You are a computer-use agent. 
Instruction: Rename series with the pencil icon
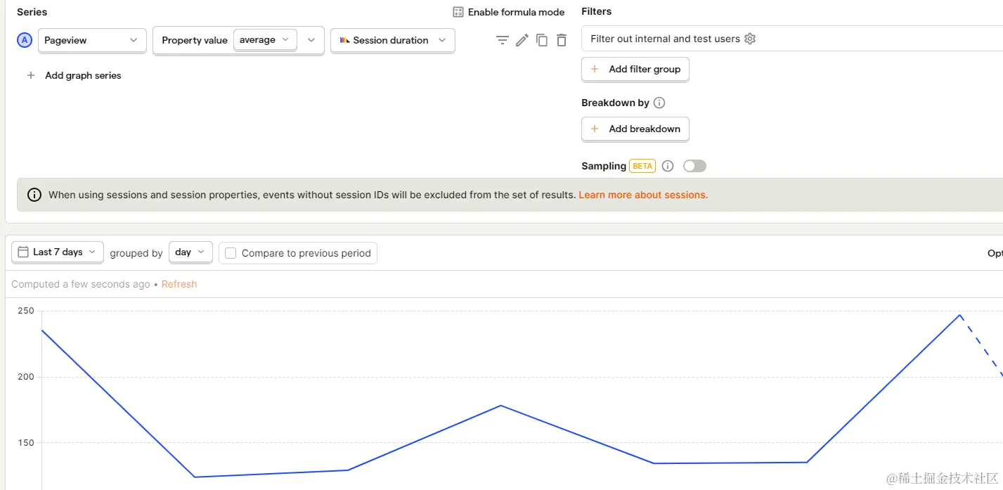522,40
